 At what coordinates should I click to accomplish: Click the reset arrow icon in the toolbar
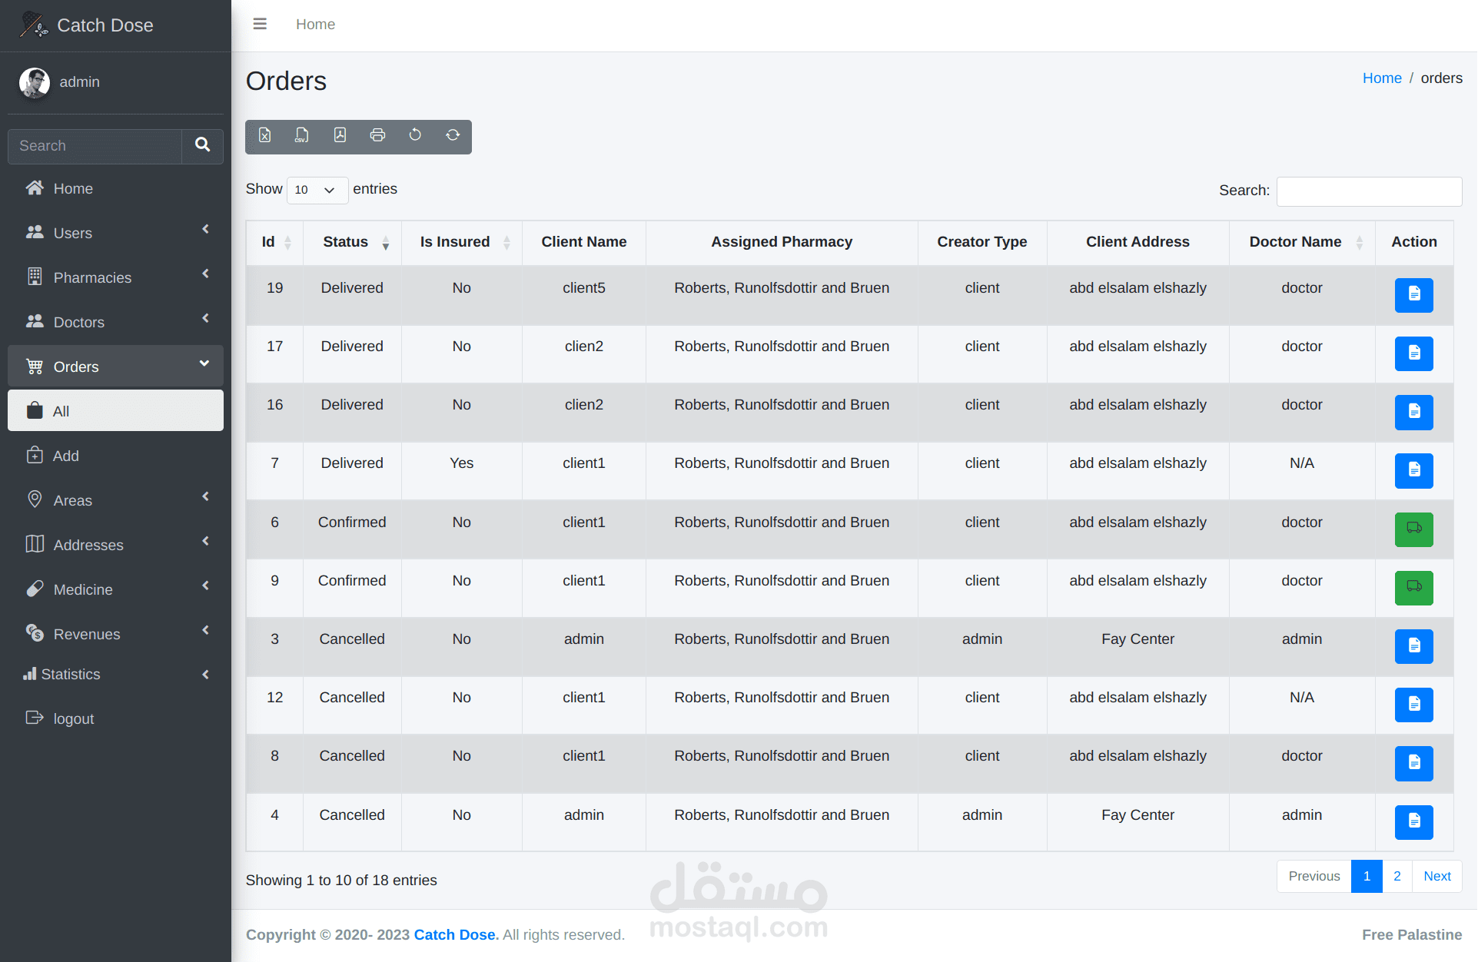[415, 136]
